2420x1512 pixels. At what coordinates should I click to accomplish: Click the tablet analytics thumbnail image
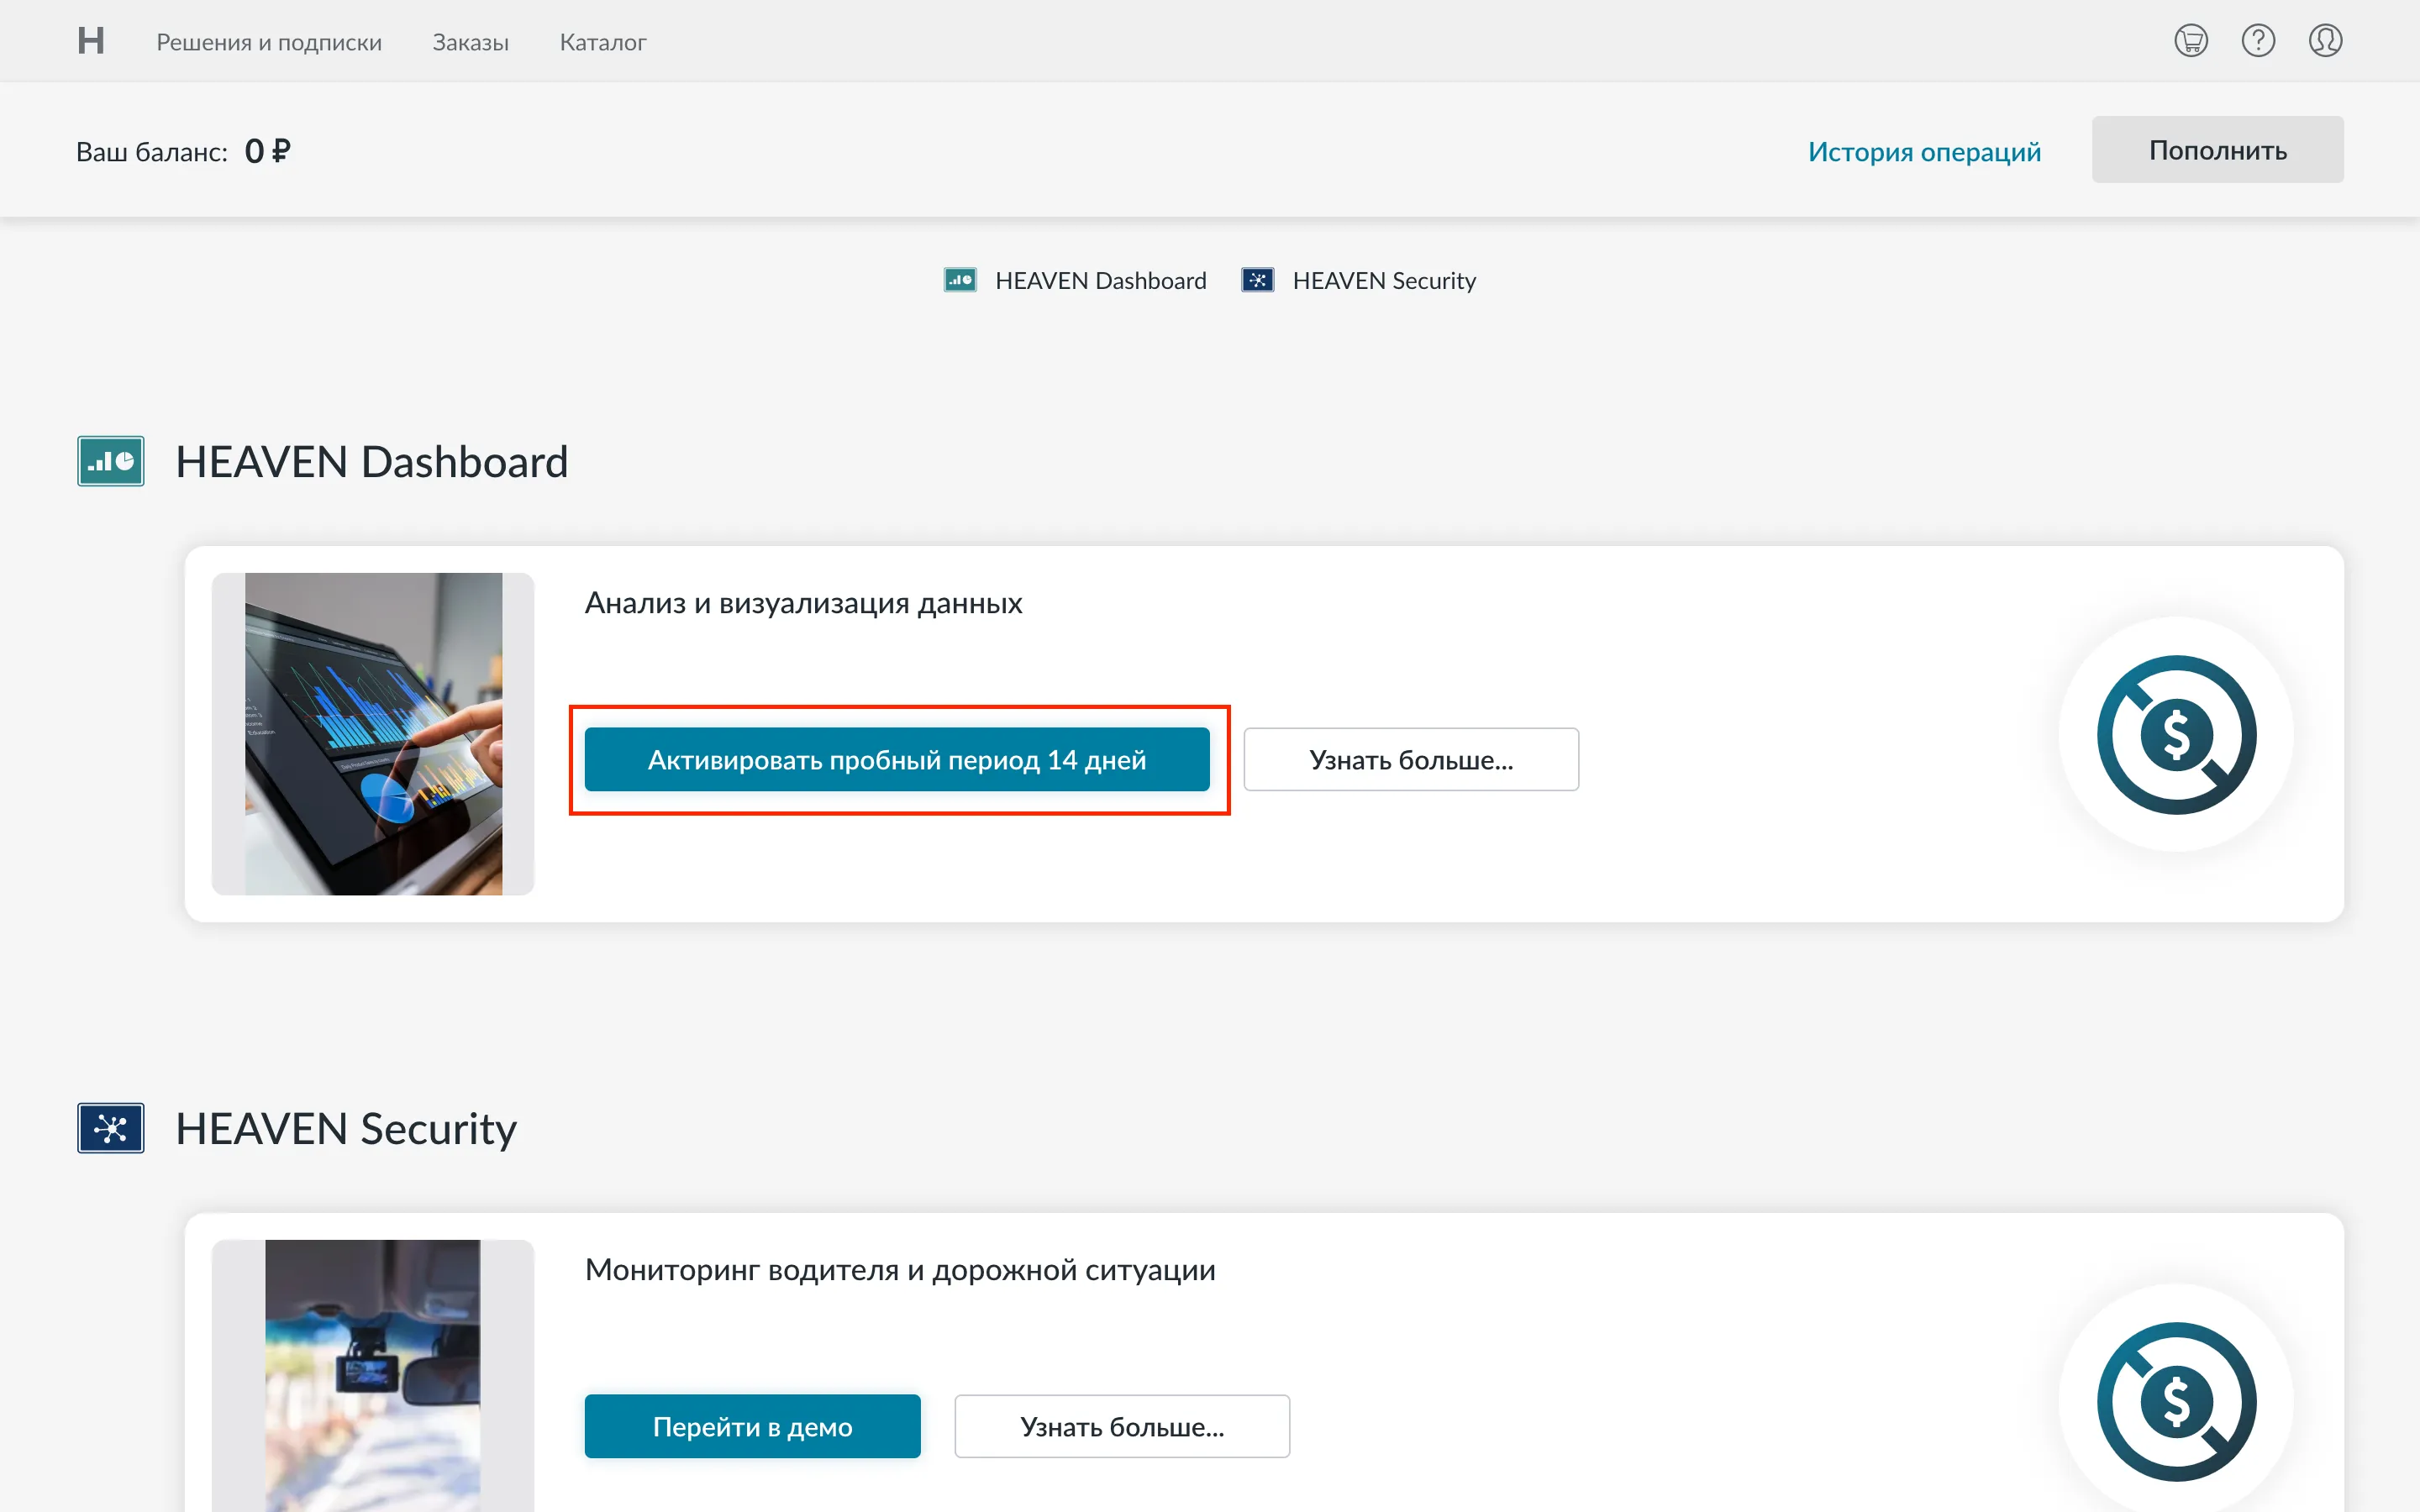pyautogui.click(x=373, y=734)
